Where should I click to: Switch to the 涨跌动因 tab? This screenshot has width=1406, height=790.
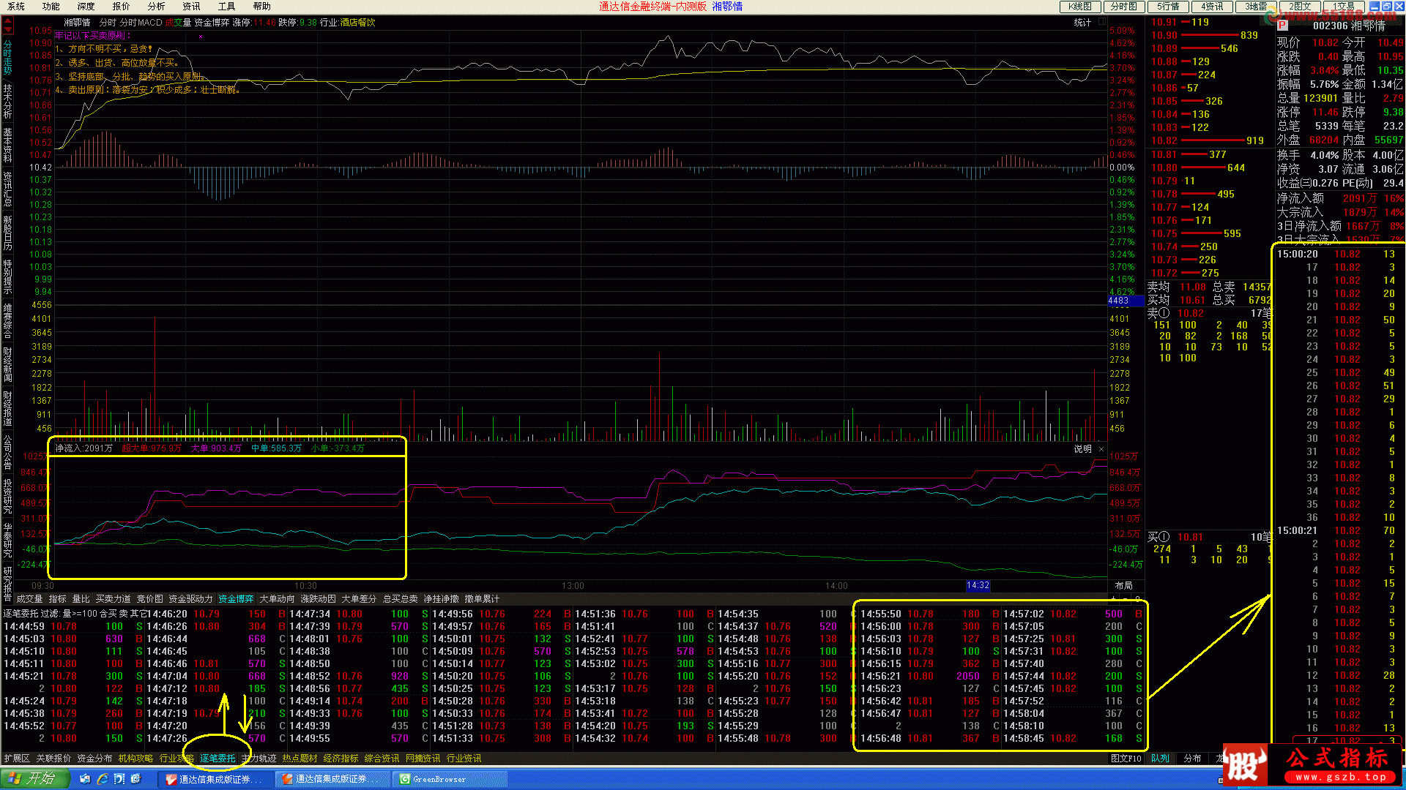click(318, 599)
